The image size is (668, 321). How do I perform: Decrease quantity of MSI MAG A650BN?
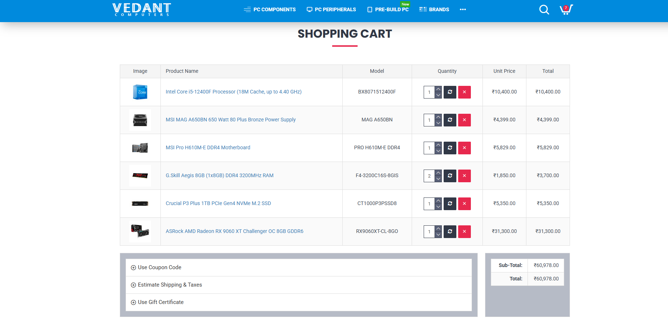pos(438,123)
